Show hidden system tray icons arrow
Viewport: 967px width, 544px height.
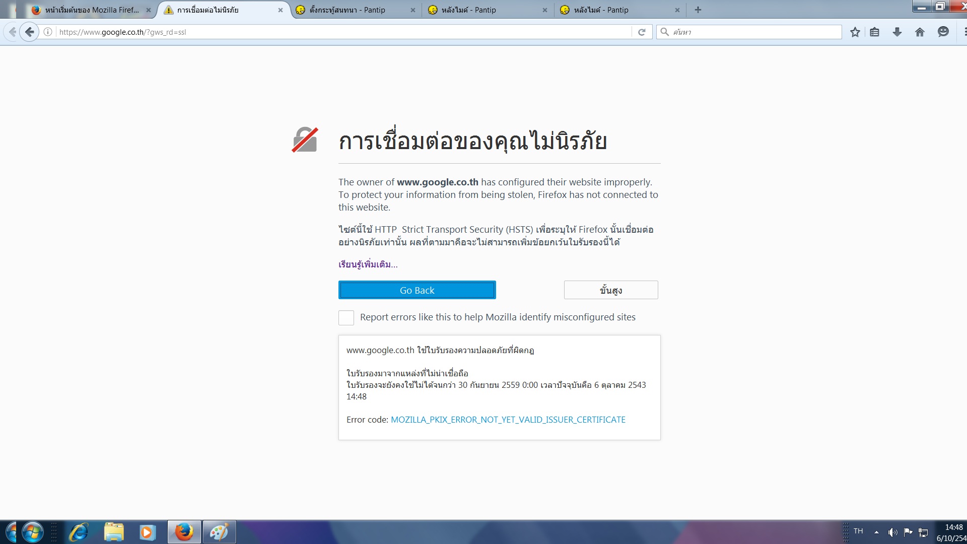(877, 532)
